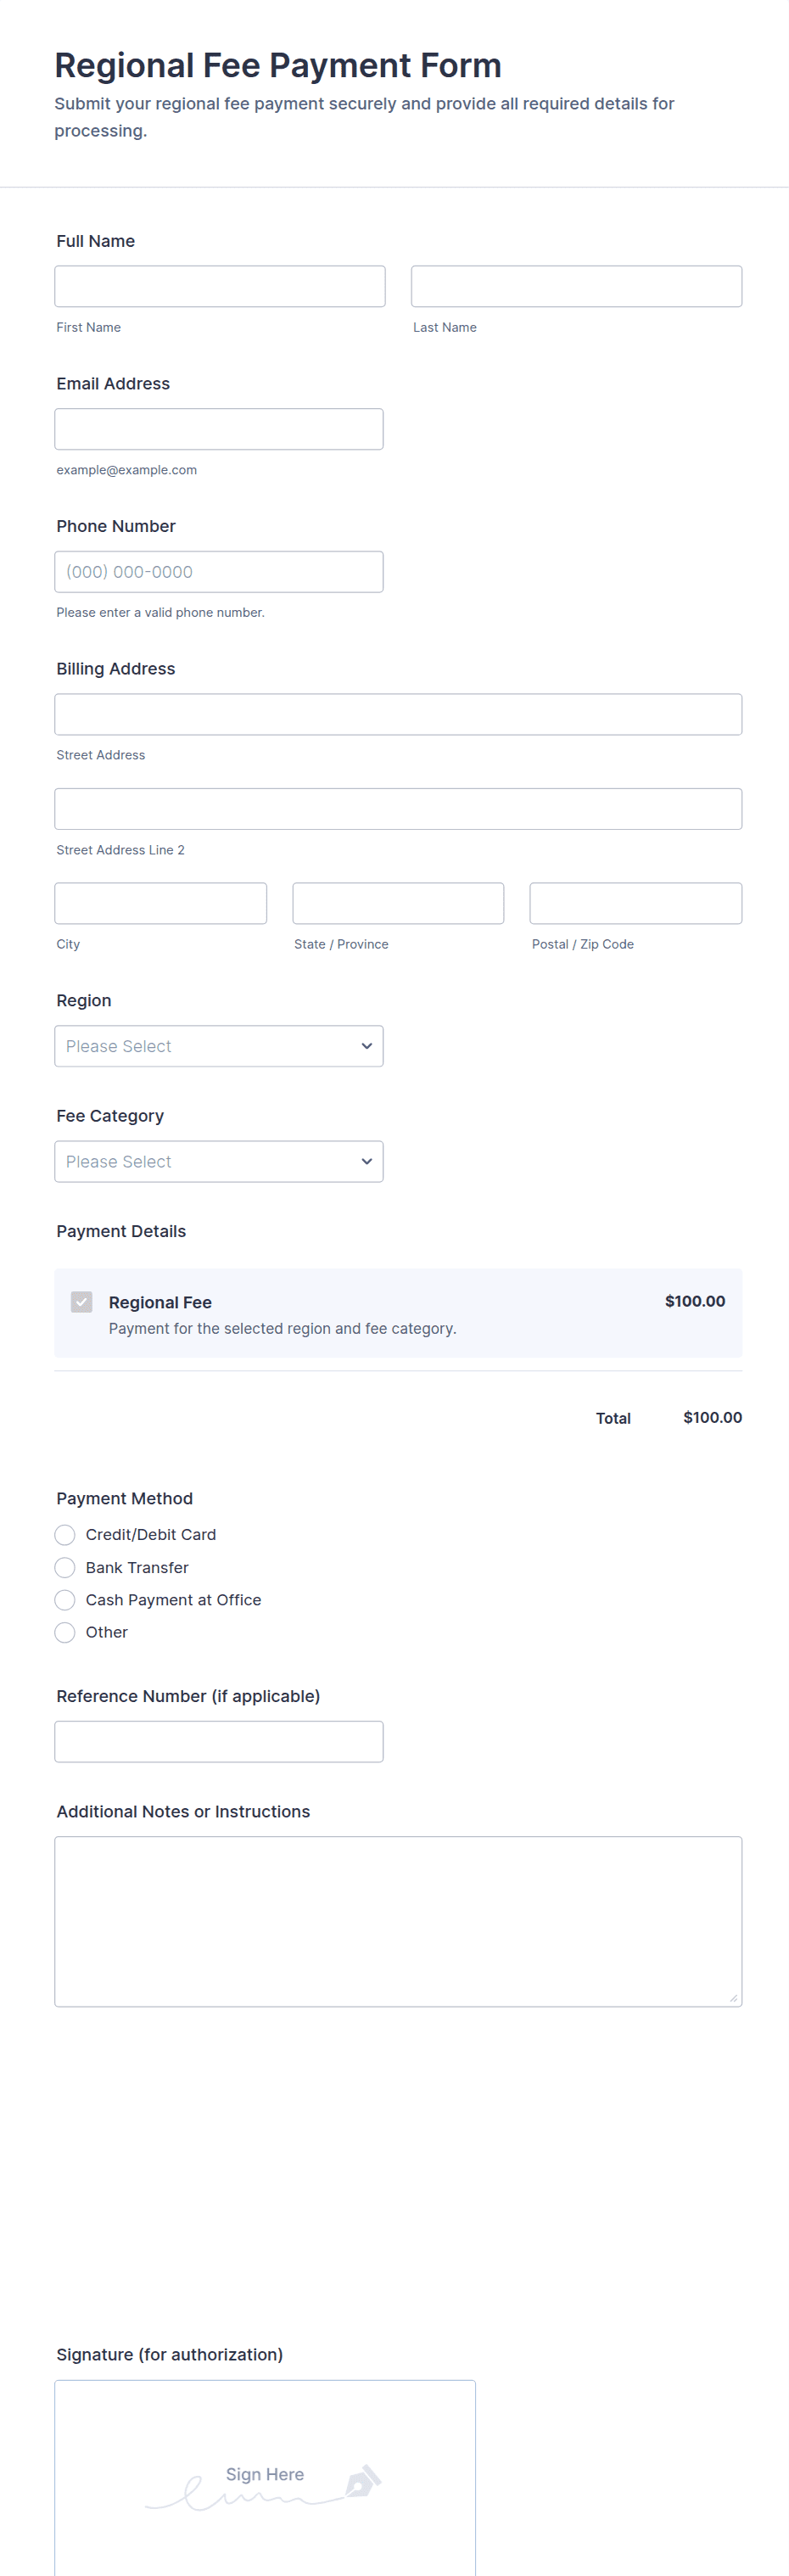Choose the Bank Transfer option
The image size is (789, 2576).
pyautogui.click(x=65, y=1567)
